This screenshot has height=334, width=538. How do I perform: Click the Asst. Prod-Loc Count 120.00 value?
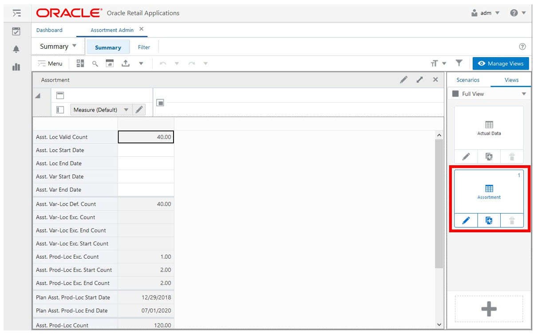point(146,325)
